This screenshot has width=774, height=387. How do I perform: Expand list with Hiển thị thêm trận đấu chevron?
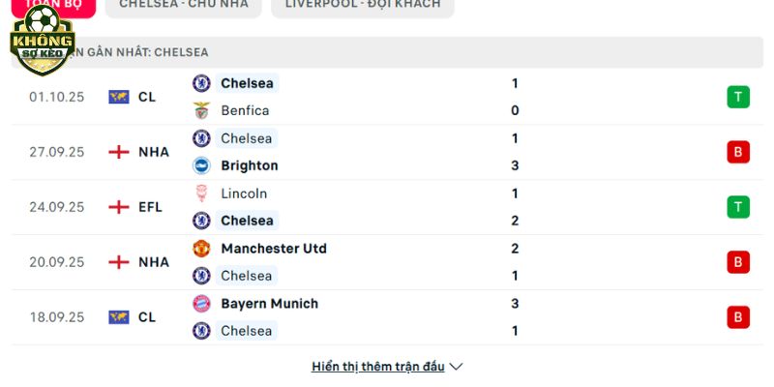click(x=457, y=367)
